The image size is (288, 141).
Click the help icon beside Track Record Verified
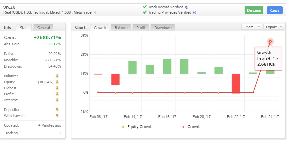coord(187,7)
